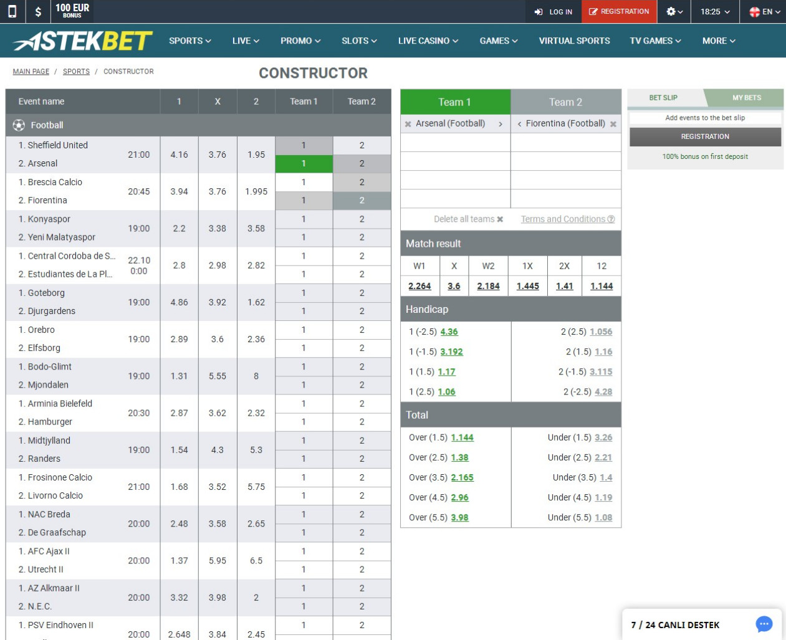Switch to Team 1 tab
Screen dimensions: 786x640
(x=455, y=102)
